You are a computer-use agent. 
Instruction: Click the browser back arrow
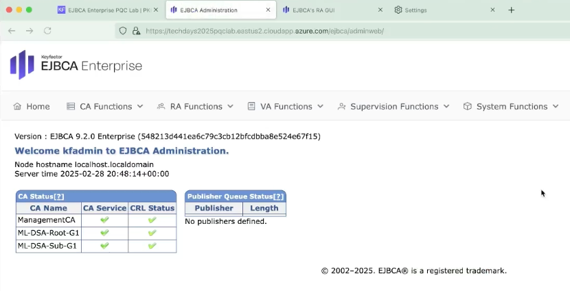12,31
